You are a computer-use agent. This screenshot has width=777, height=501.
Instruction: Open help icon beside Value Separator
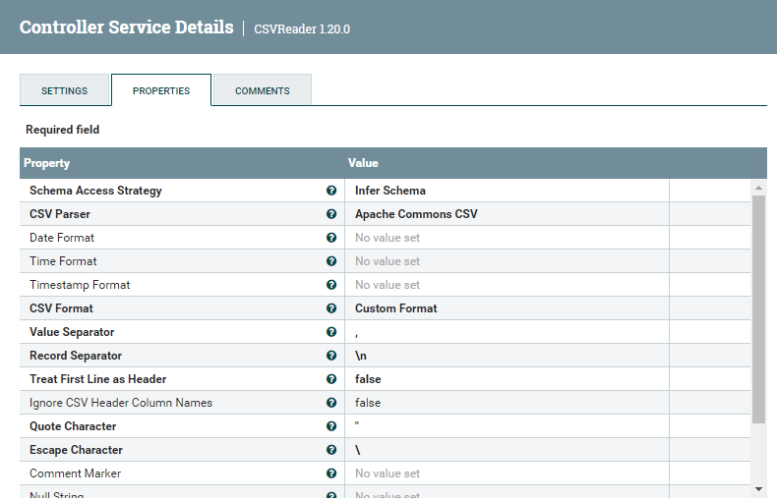click(x=331, y=332)
